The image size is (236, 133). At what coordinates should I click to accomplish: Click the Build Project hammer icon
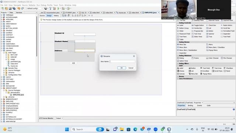(51, 8)
